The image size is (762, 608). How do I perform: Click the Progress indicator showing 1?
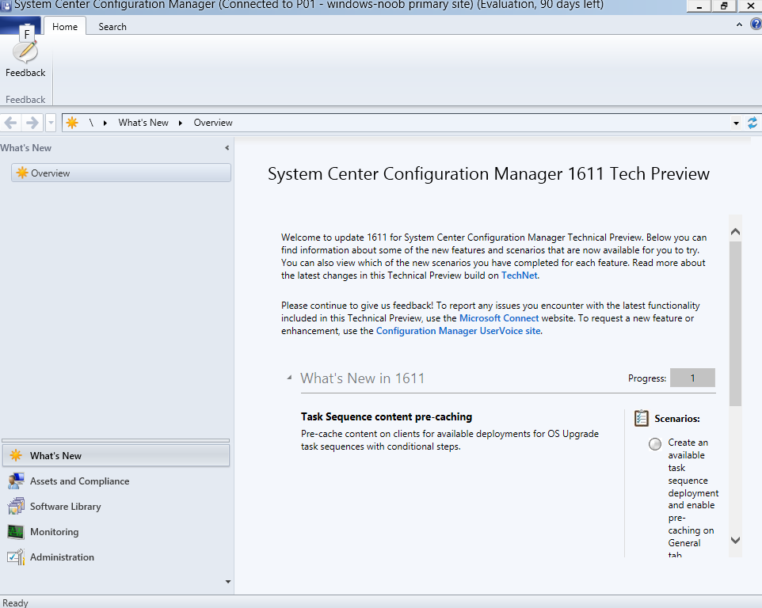(692, 378)
